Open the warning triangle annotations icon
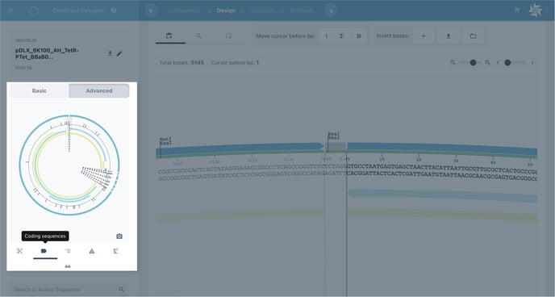 pos(92,251)
